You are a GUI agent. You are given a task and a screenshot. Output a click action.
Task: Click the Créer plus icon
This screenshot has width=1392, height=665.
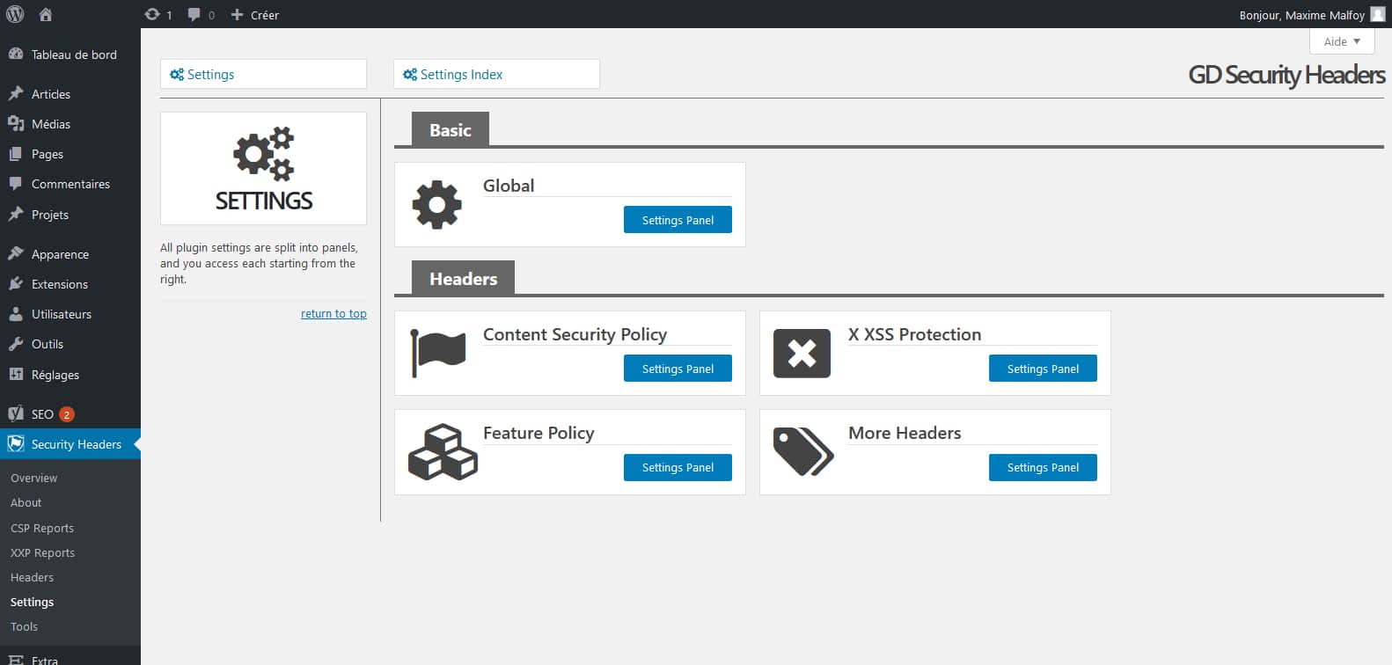click(237, 14)
